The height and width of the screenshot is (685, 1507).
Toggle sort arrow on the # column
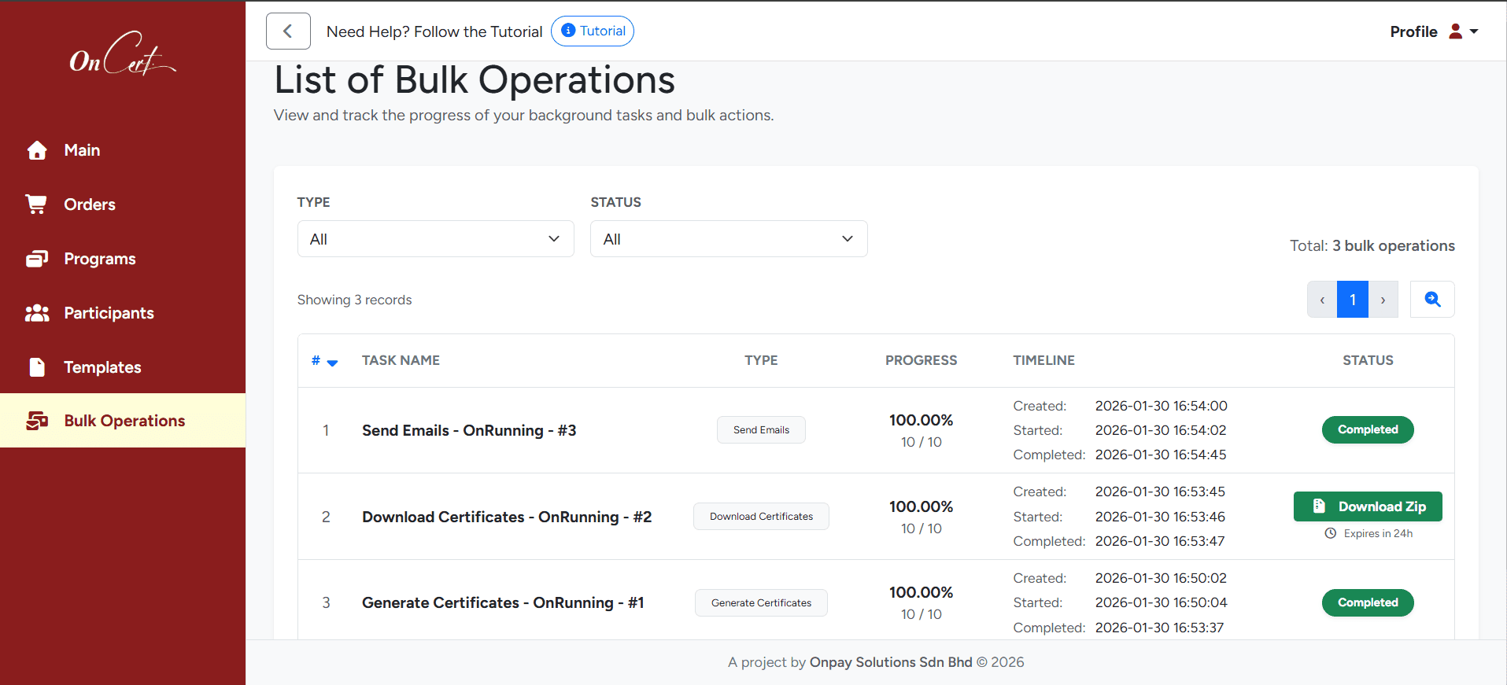(332, 363)
